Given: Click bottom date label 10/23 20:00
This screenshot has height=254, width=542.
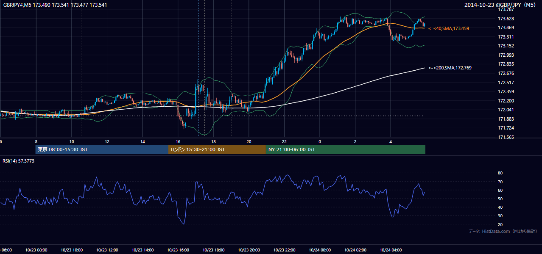Looking at the screenshot, I should (x=249, y=250).
